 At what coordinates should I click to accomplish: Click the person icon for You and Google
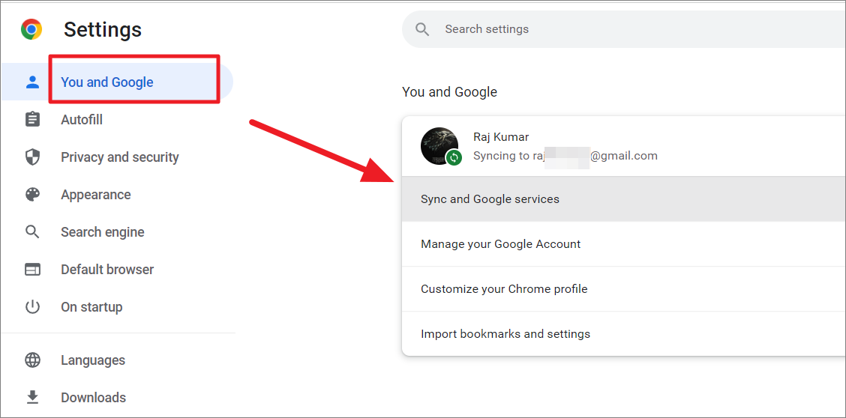[33, 82]
